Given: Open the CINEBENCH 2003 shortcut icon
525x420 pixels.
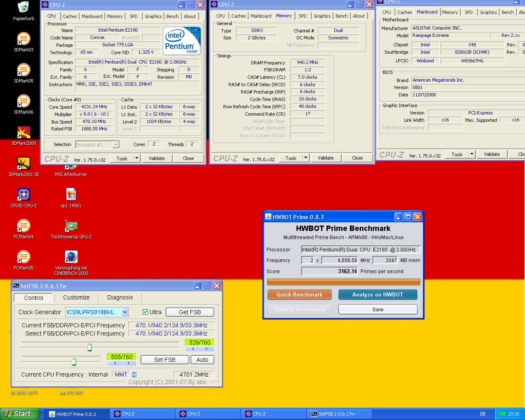Looking at the screenshot, I should point(71,257).
